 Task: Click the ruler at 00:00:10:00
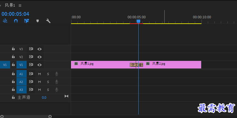coord(202,17)
